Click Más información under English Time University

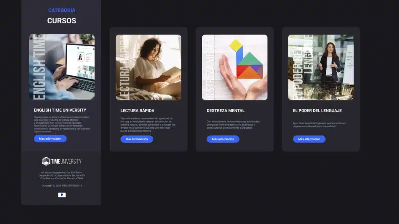(50, 139)
